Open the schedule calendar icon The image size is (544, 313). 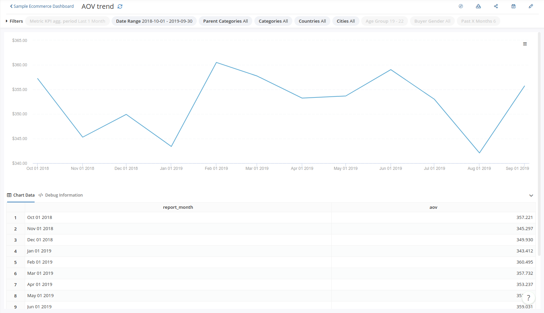[513, 6]
